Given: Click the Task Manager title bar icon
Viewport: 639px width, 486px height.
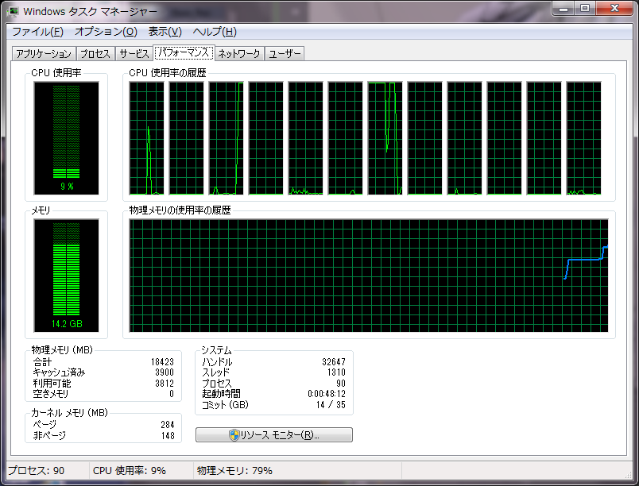Looking at the screenshot, I should (14, 12).
